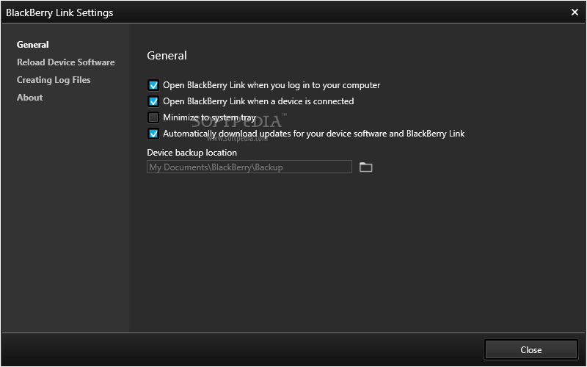587x367 pixels.
Task: Select the General settings section
Action: coord(32,45)
